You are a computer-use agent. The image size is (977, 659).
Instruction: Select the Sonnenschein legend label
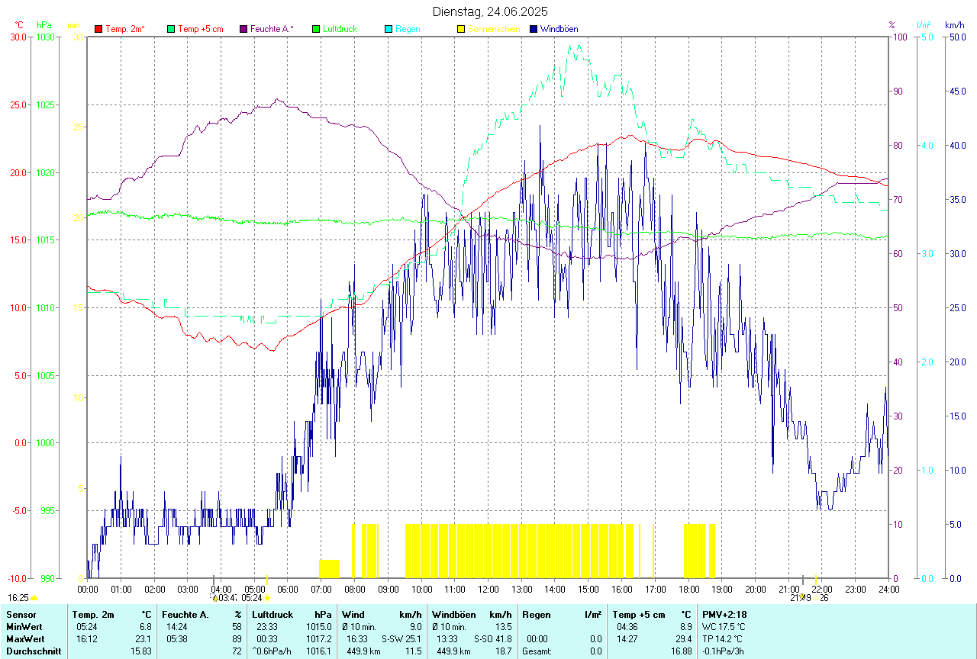click(x=494, y=29)
